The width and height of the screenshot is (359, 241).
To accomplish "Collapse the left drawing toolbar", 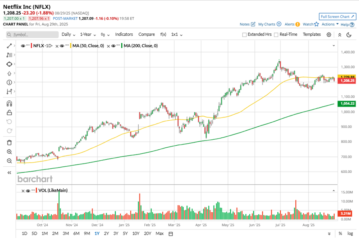I will coord(9,173).
